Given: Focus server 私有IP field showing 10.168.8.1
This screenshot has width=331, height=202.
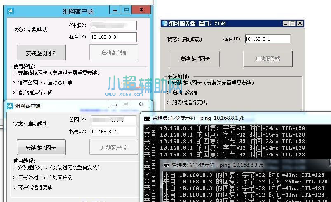Looking at the screenshot, I should 268,39.
